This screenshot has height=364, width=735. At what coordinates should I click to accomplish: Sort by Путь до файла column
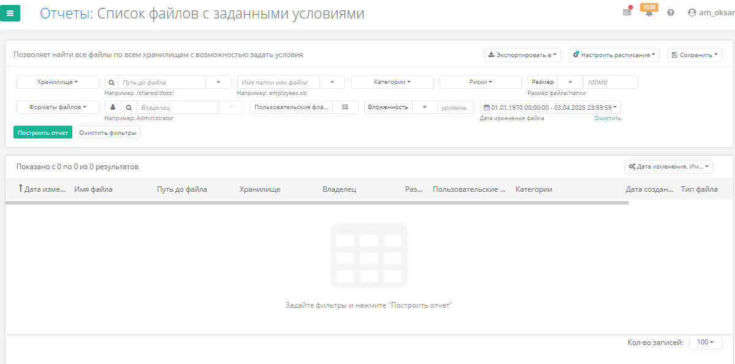(x=182, y=189)
